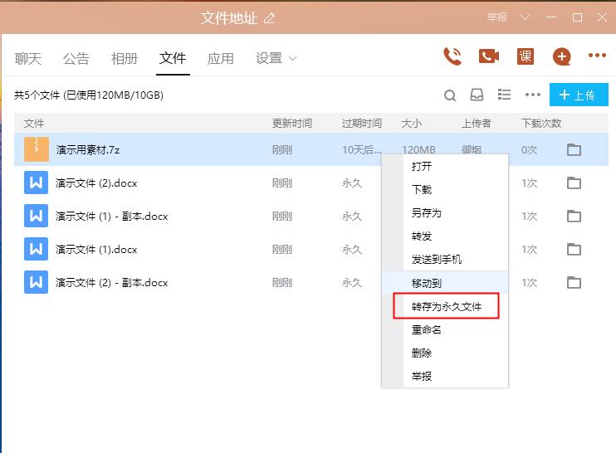Switch to the 聊天 tab
Image resolution: width=616 pixels, height=453 pixels.
point(28,58)
